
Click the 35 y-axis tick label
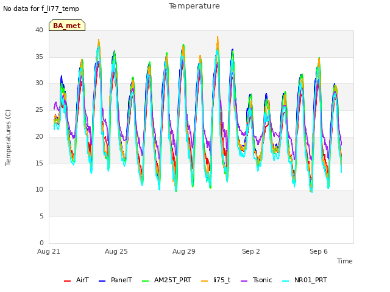pyautogui.click(x=39, y=57)
